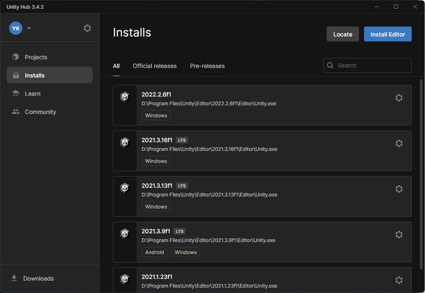Click LTS badge next to 2021.3.13f1
Screen dimensions: 425x293
pos(182,186)
